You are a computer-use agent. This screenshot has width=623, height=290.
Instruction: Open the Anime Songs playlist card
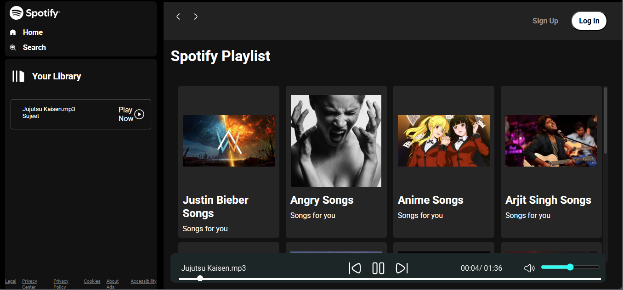coord(444,162)
